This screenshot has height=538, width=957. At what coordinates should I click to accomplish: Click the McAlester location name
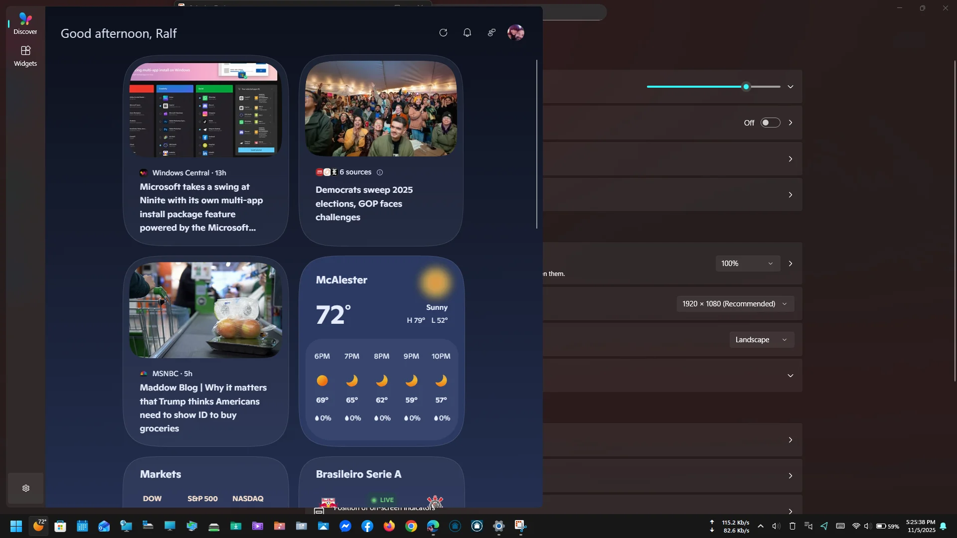341,280
